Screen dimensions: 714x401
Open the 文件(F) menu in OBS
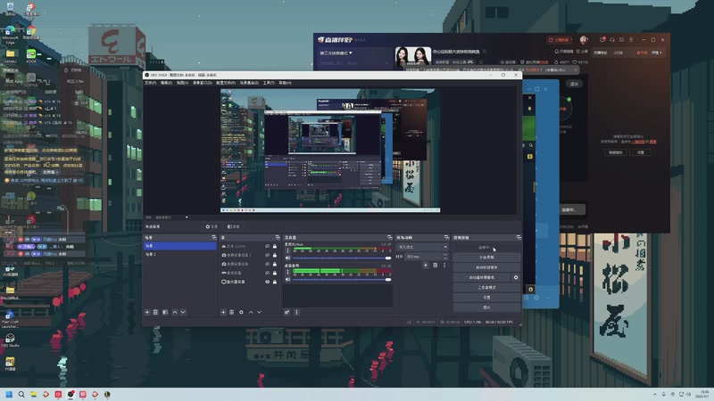click(150, 83)
